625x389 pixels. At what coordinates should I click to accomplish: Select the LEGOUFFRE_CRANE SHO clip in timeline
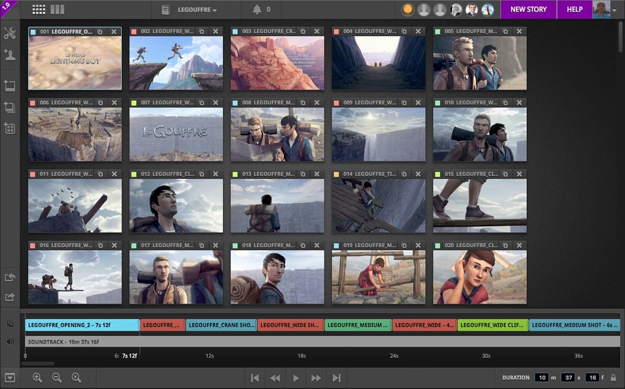point(221,325)
